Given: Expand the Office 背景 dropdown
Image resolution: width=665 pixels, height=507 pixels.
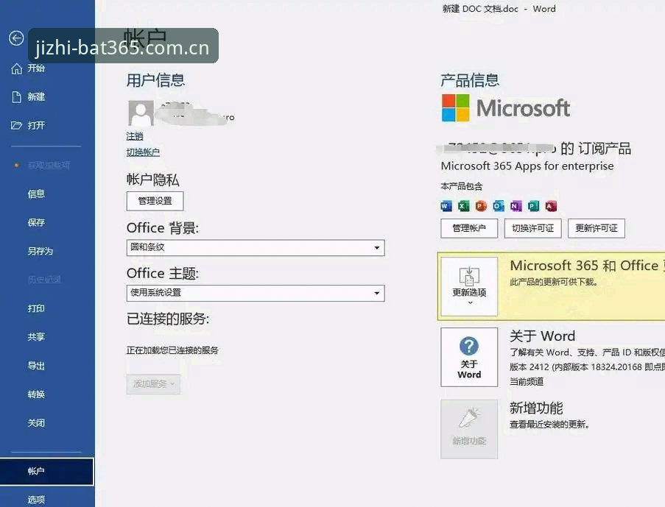Looking at the screenshot, I should point(256,247).
